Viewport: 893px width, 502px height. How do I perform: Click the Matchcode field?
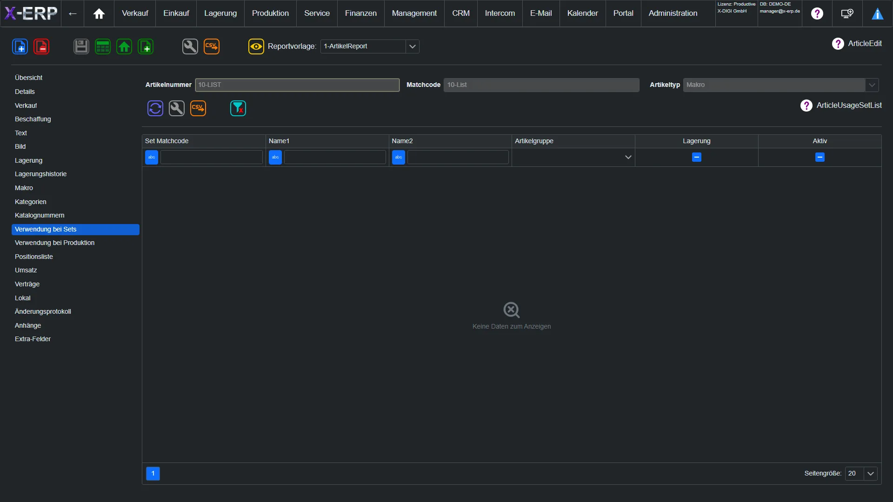[x=541, y=85]
